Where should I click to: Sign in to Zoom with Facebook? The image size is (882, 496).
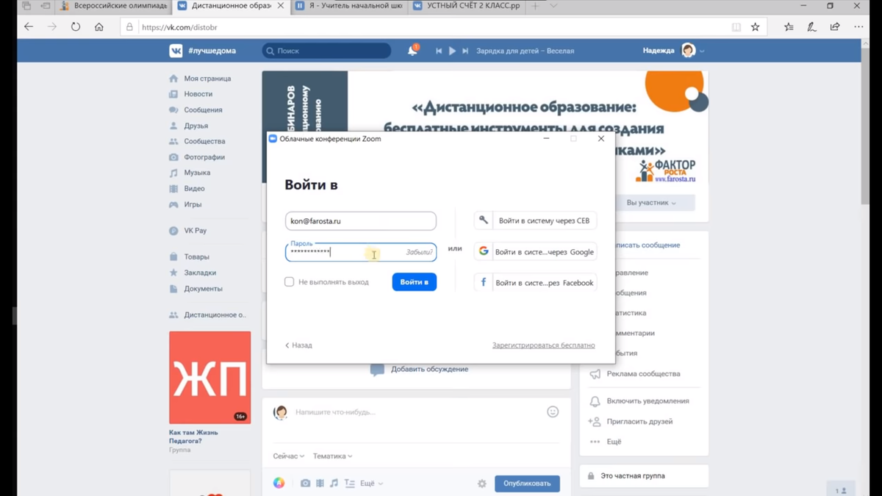pos(535,282)
